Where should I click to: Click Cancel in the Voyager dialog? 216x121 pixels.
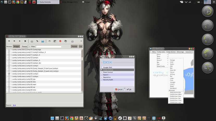pyautogui.click(x=119, y=89)
